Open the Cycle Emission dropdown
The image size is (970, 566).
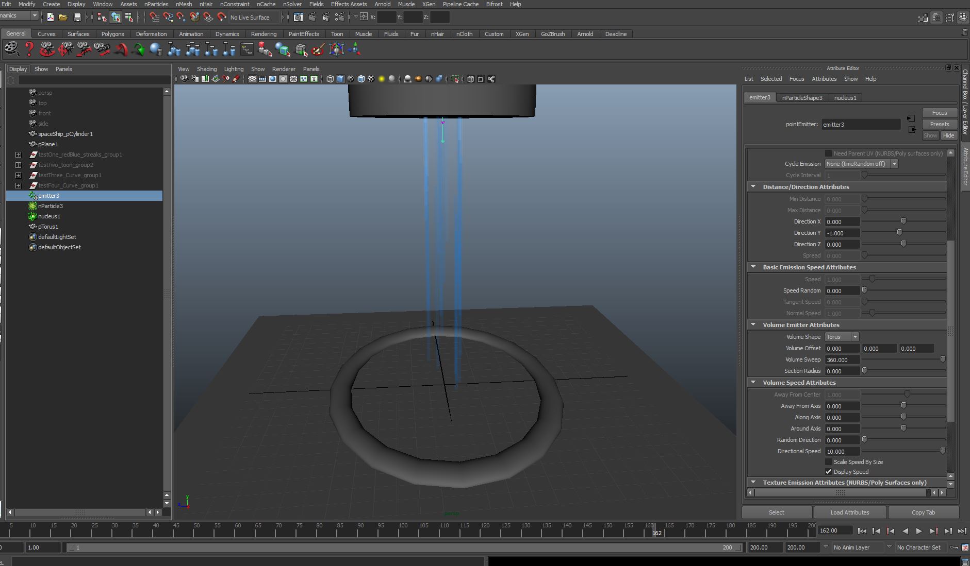861,164
